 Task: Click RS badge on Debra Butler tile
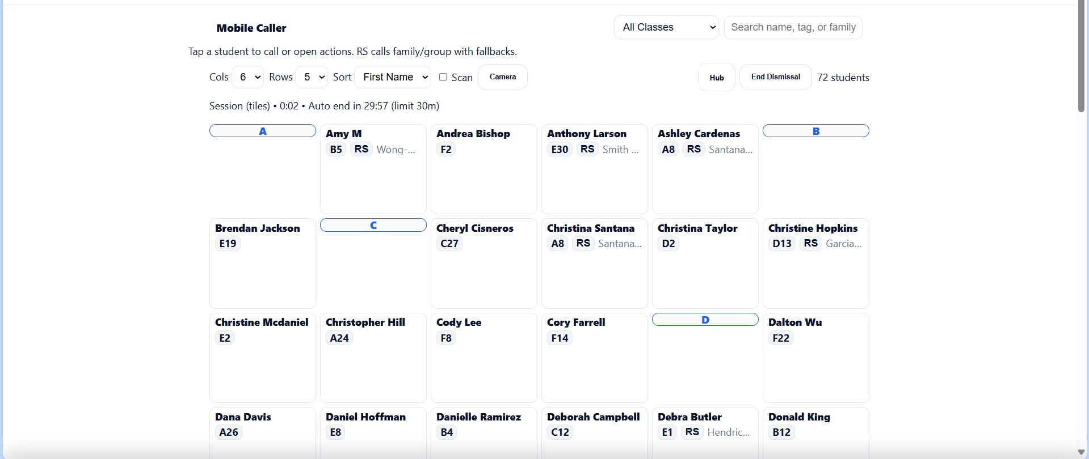pos(692,432)
